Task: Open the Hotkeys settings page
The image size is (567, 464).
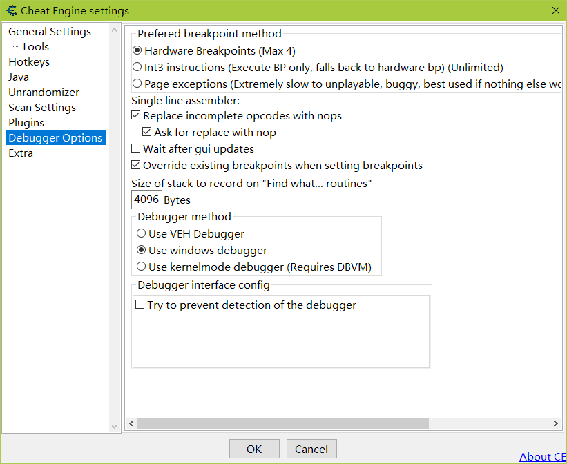Action: [x=29, y=62]
